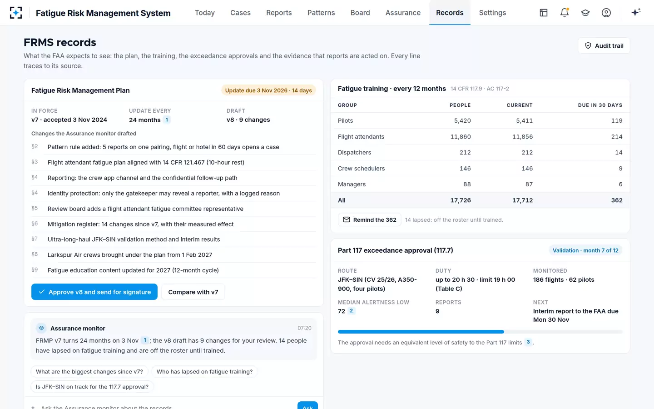The image size is (654, 409).
Task: Open the notifications bell
Action: (565, 13)
